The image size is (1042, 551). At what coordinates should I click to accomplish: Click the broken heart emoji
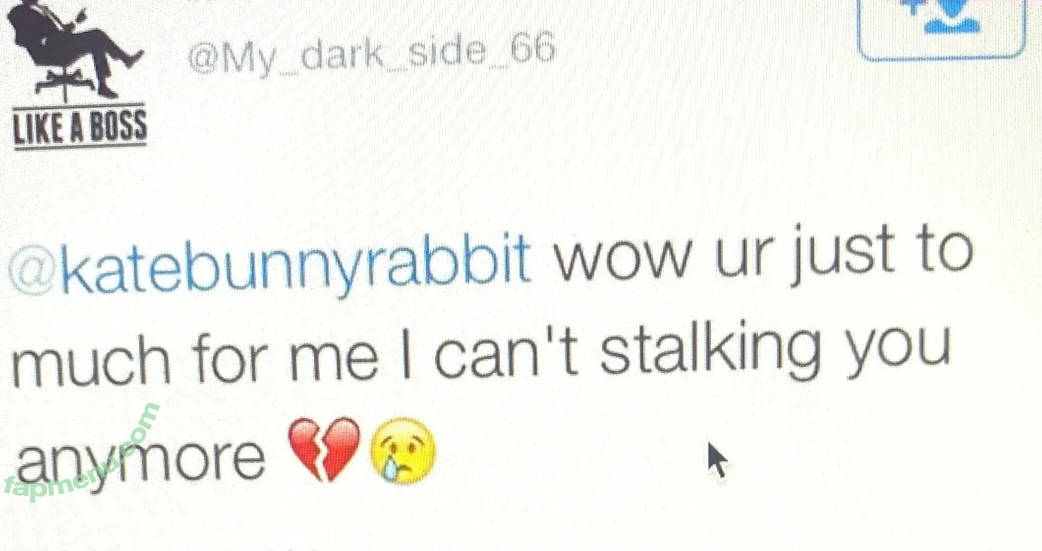coord(325,449)
